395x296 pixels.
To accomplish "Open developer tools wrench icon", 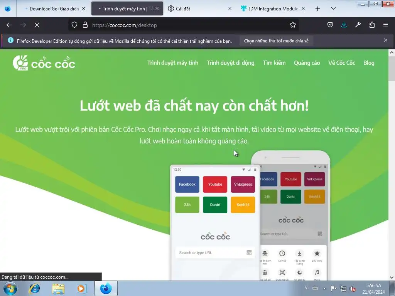I will pyautogui.click(x=358, y=25).
